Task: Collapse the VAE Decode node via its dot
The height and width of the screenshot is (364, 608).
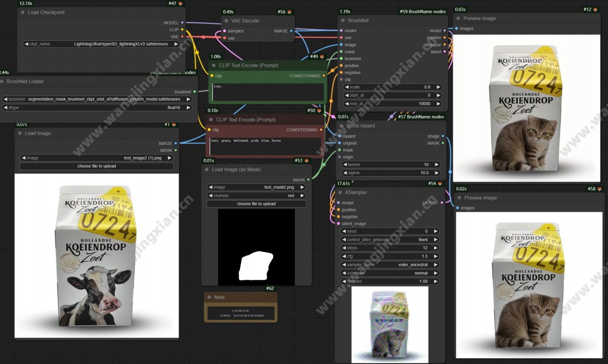Action: pos(226,21)
